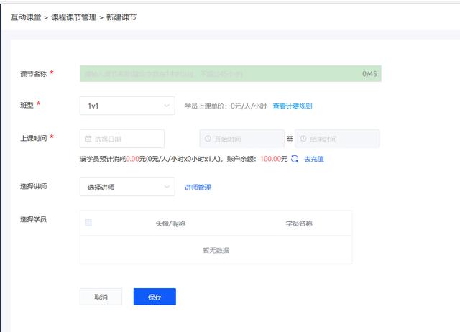Click the 开始时间 time field

[x=241, y=139]
